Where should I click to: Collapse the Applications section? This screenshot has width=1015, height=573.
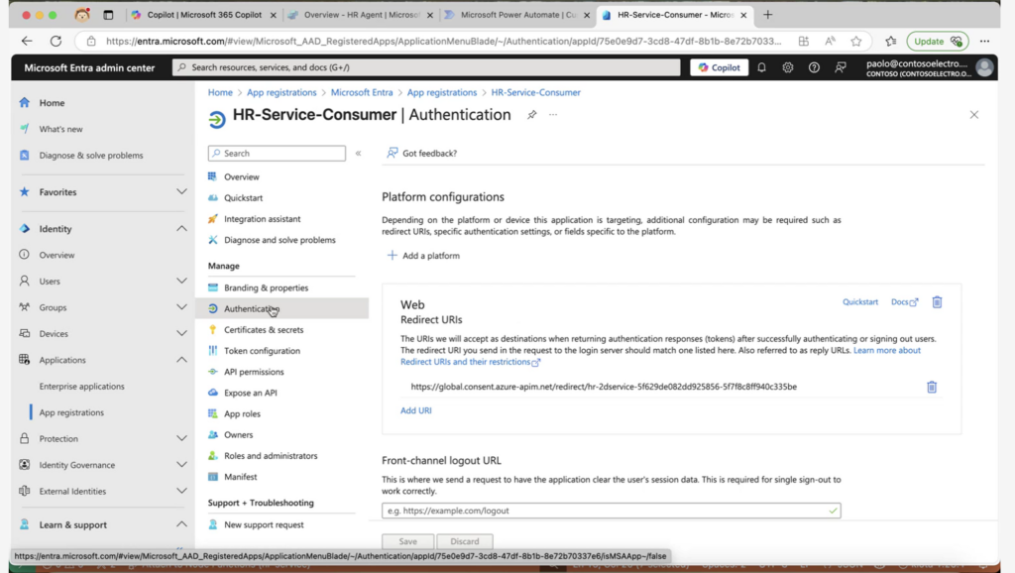point(182,359)
